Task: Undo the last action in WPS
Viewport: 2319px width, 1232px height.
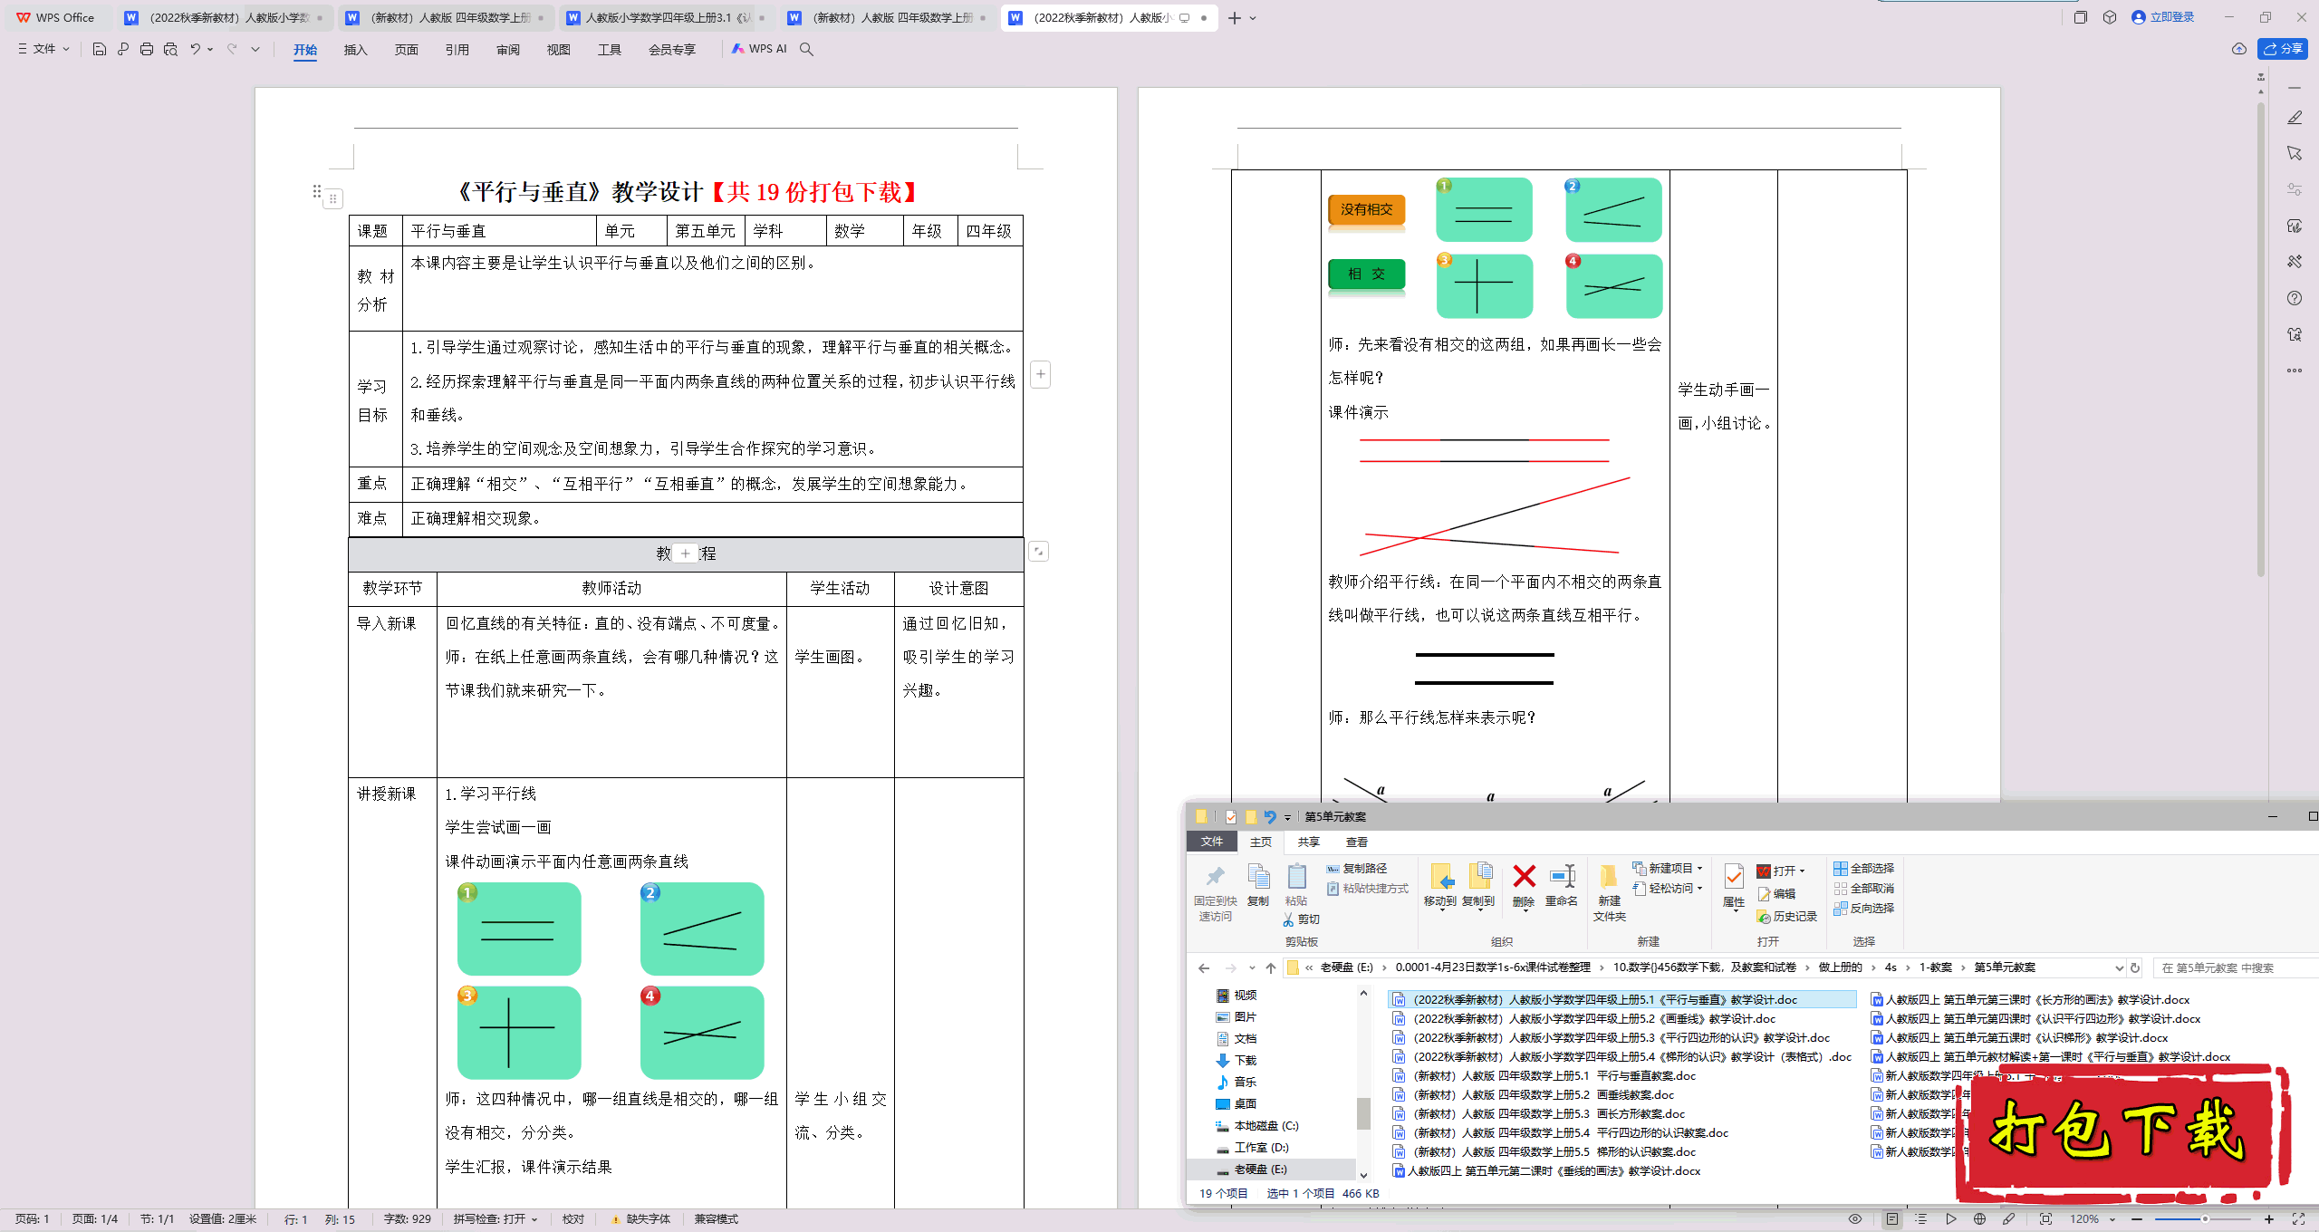Action: coord(195,49)
